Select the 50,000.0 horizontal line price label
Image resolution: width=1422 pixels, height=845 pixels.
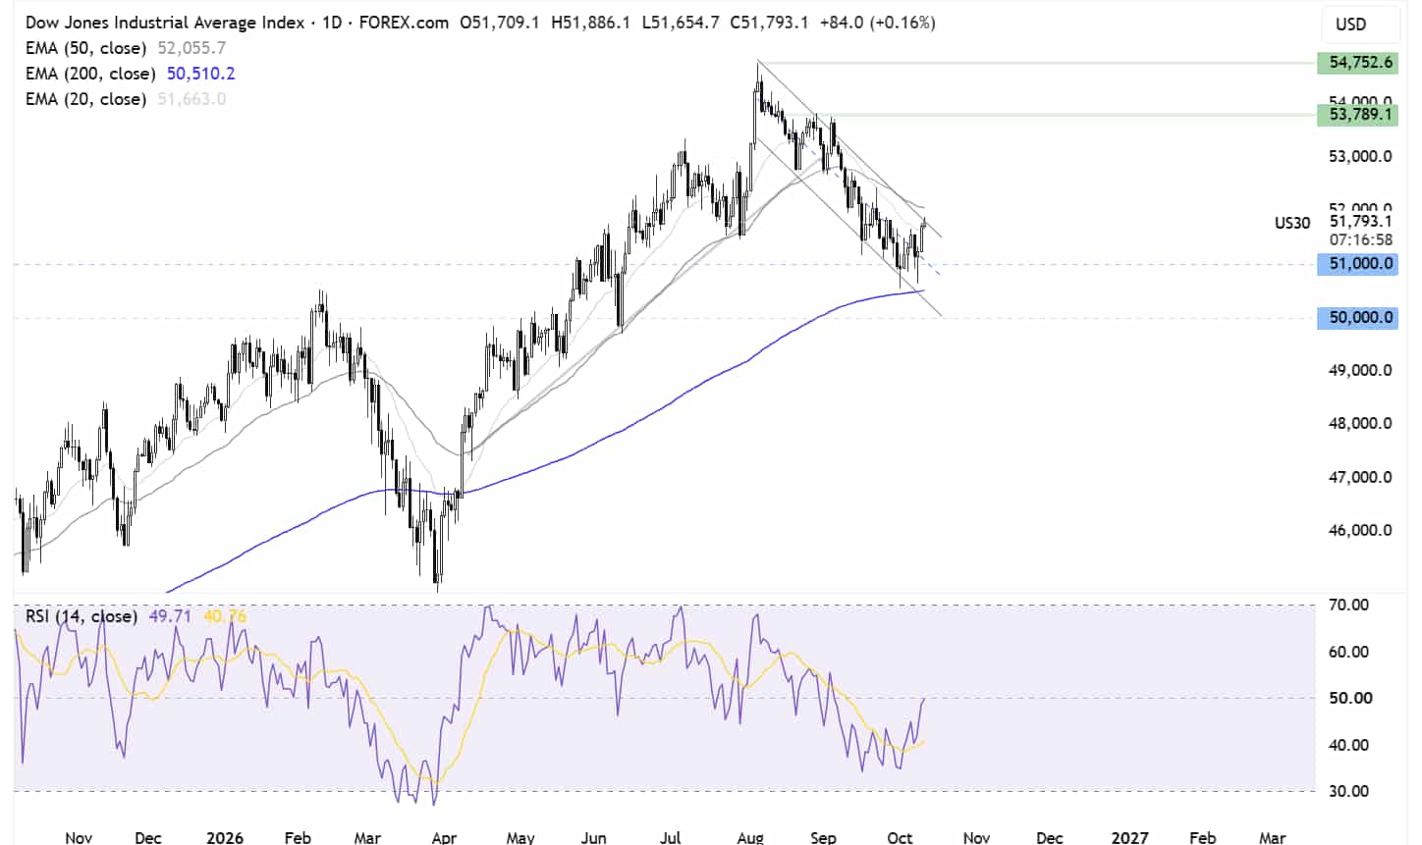[x=1359, y=318]
